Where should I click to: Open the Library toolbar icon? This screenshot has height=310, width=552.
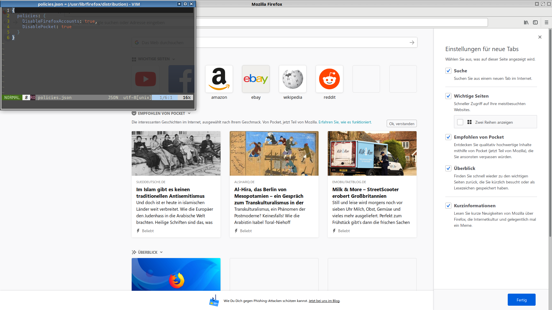526,22
